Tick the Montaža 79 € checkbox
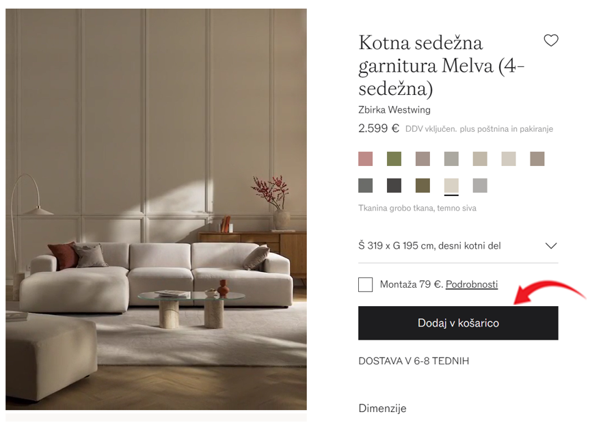The height and width of the screenshot is (425, 590). tap(365, 285)
